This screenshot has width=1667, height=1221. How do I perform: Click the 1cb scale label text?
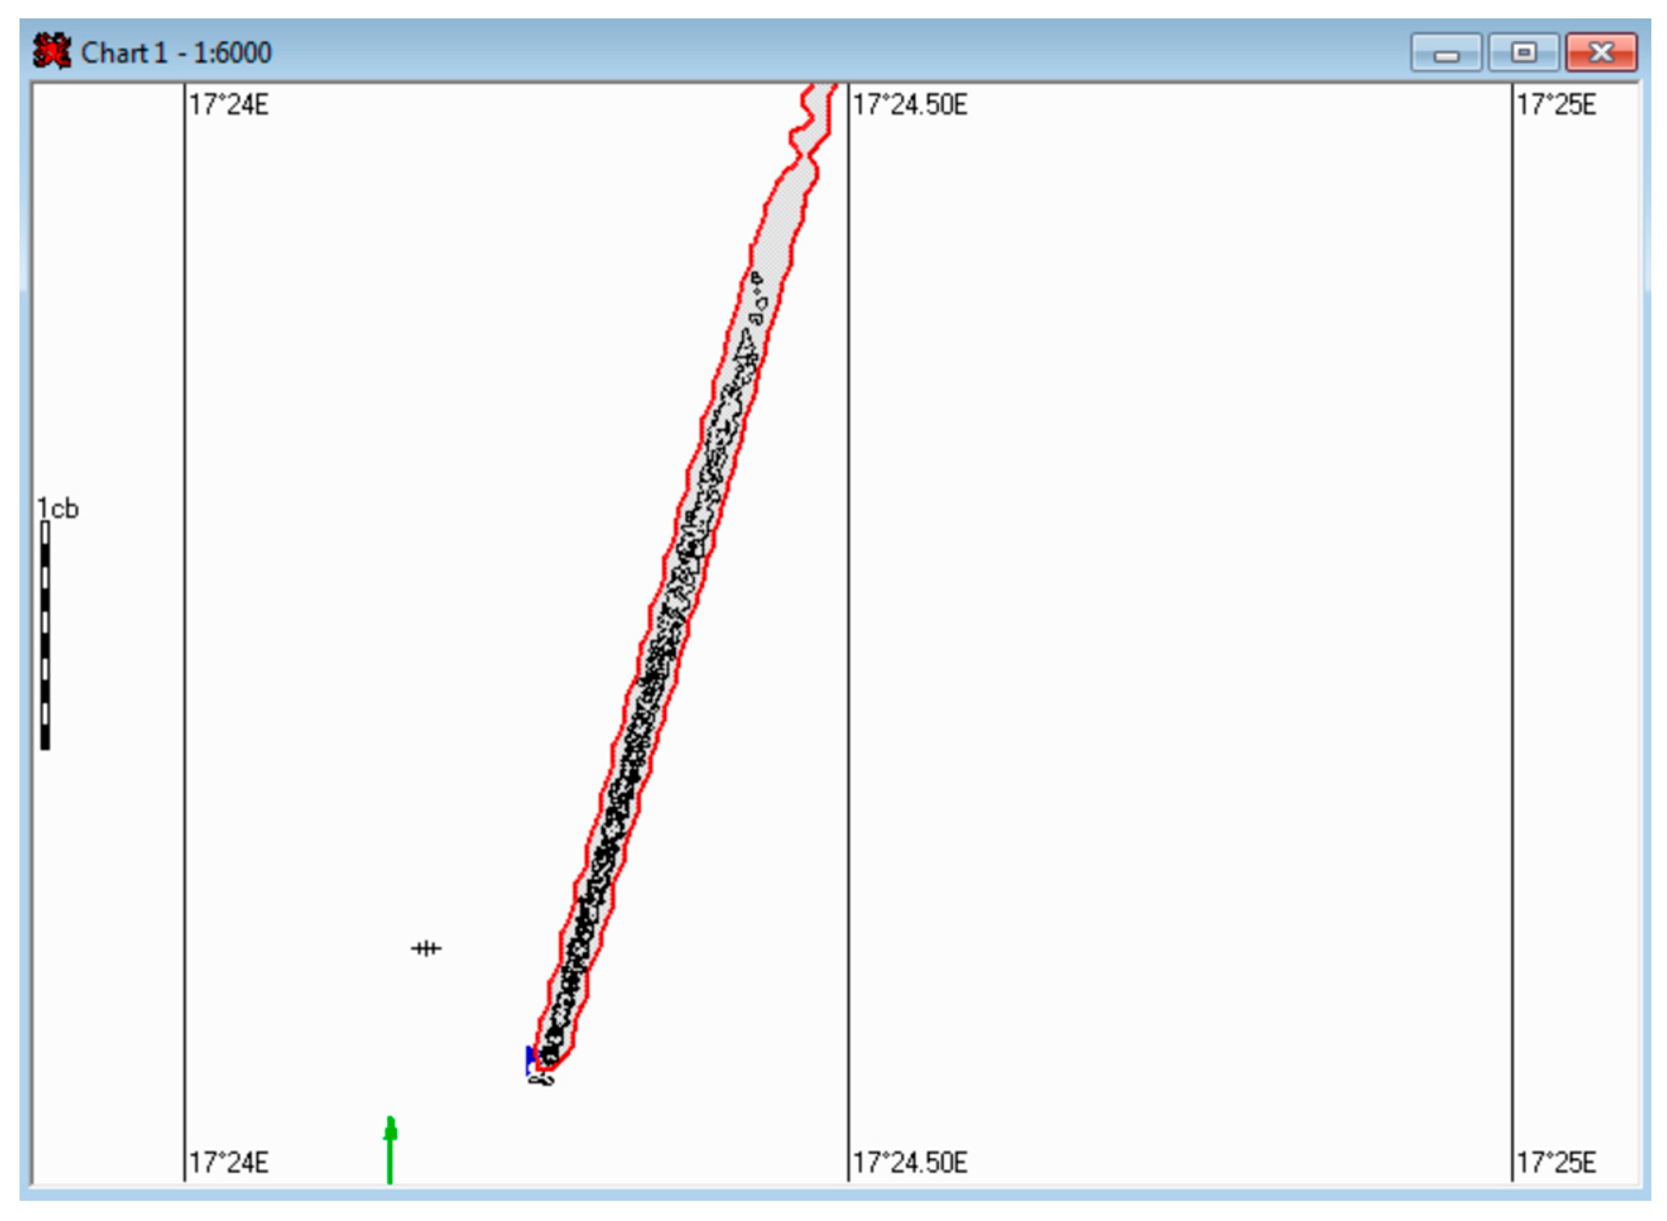(57, 508)
